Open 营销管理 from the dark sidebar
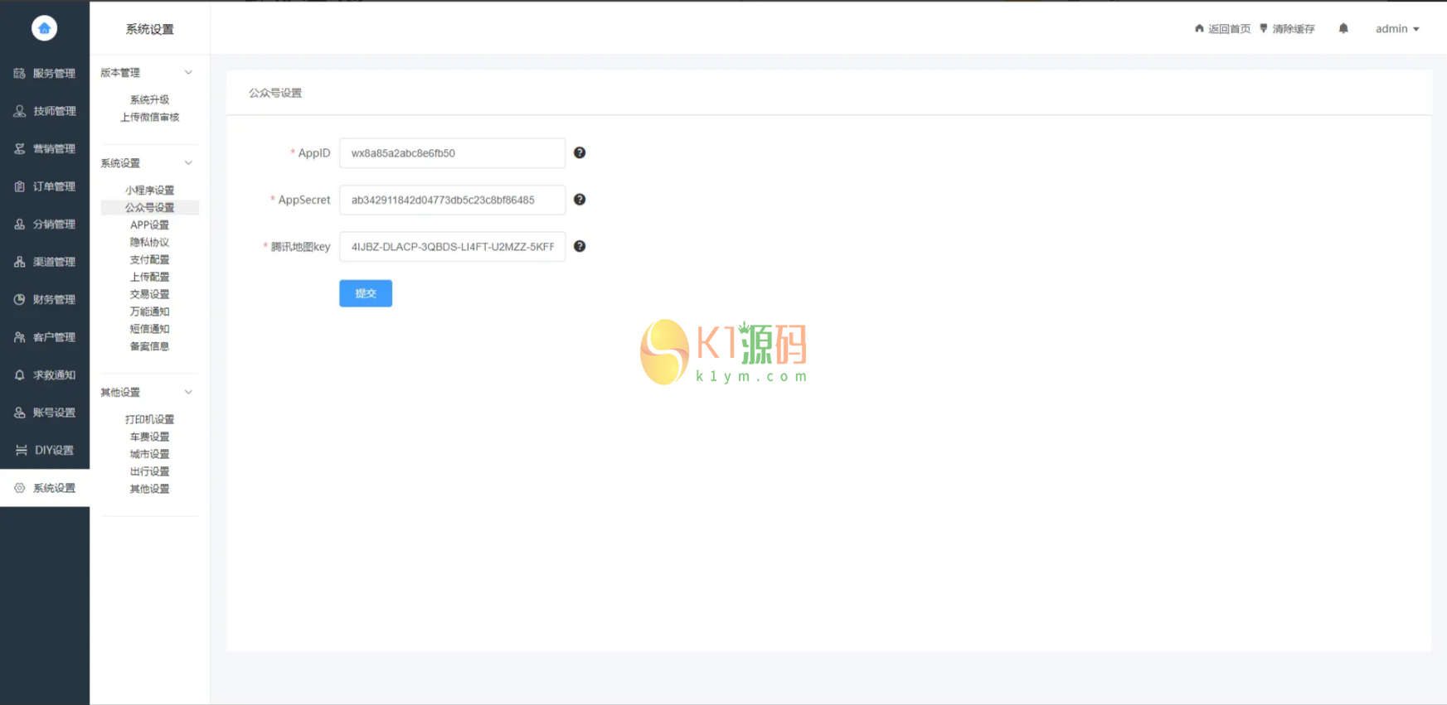Screen dimensions: 1447x705 click(x=45, y=148)
